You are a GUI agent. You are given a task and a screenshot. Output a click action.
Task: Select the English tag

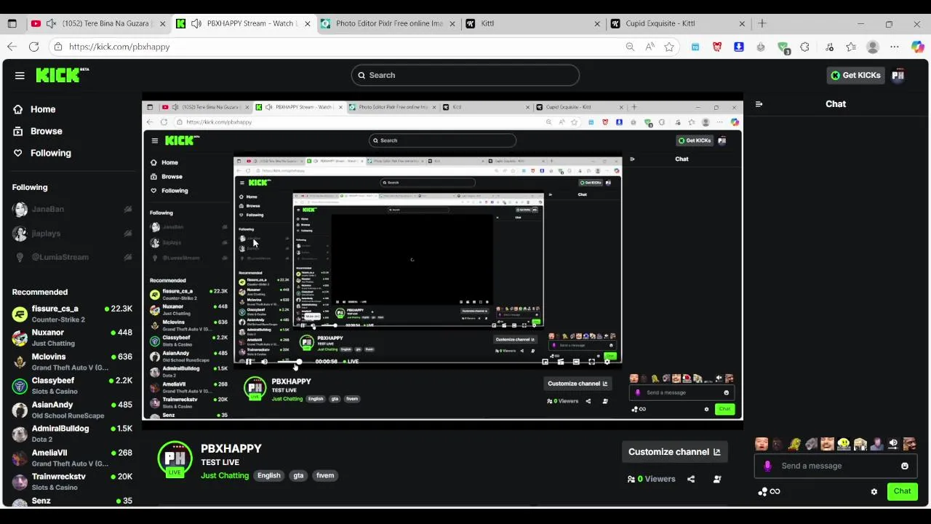pyautogui.click(x=268, y=475)
